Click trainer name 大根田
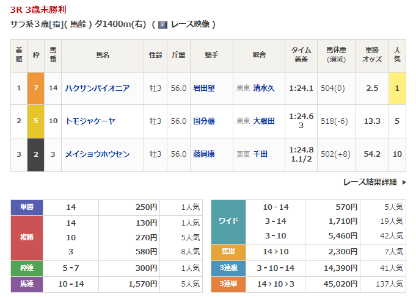 tap(264, 121)
